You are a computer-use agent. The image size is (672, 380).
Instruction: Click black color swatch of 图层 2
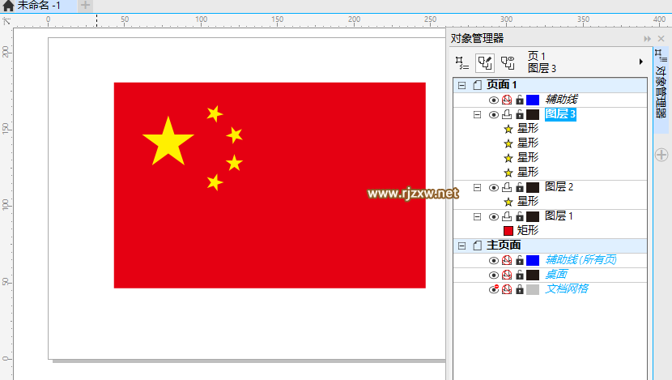[532, 187]
